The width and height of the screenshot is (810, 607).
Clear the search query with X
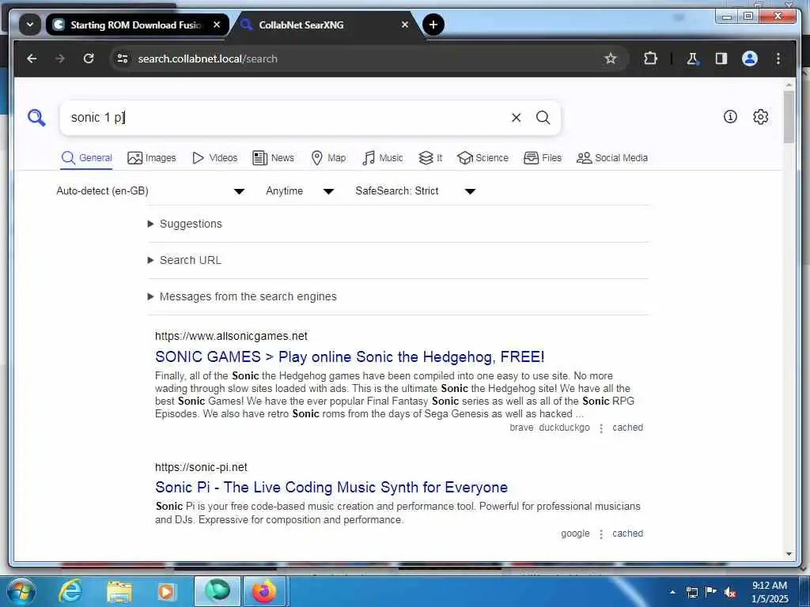pos(516,118)
